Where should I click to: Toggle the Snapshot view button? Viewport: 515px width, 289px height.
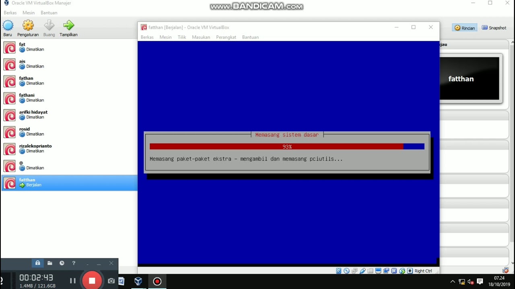[494, 28]
